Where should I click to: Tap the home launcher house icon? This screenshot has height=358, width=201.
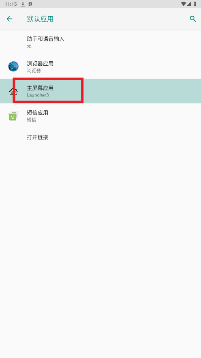[13, 91]
